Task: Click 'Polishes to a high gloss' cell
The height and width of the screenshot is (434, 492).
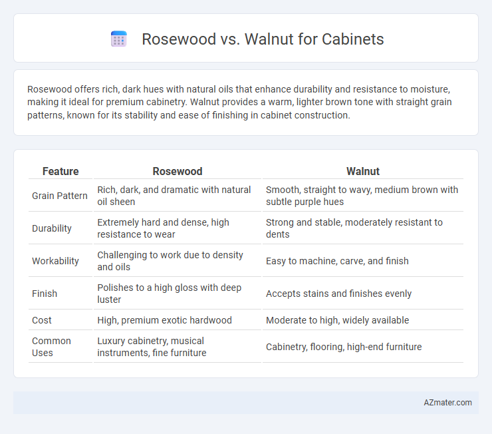Action: click(x=169, y=294)
